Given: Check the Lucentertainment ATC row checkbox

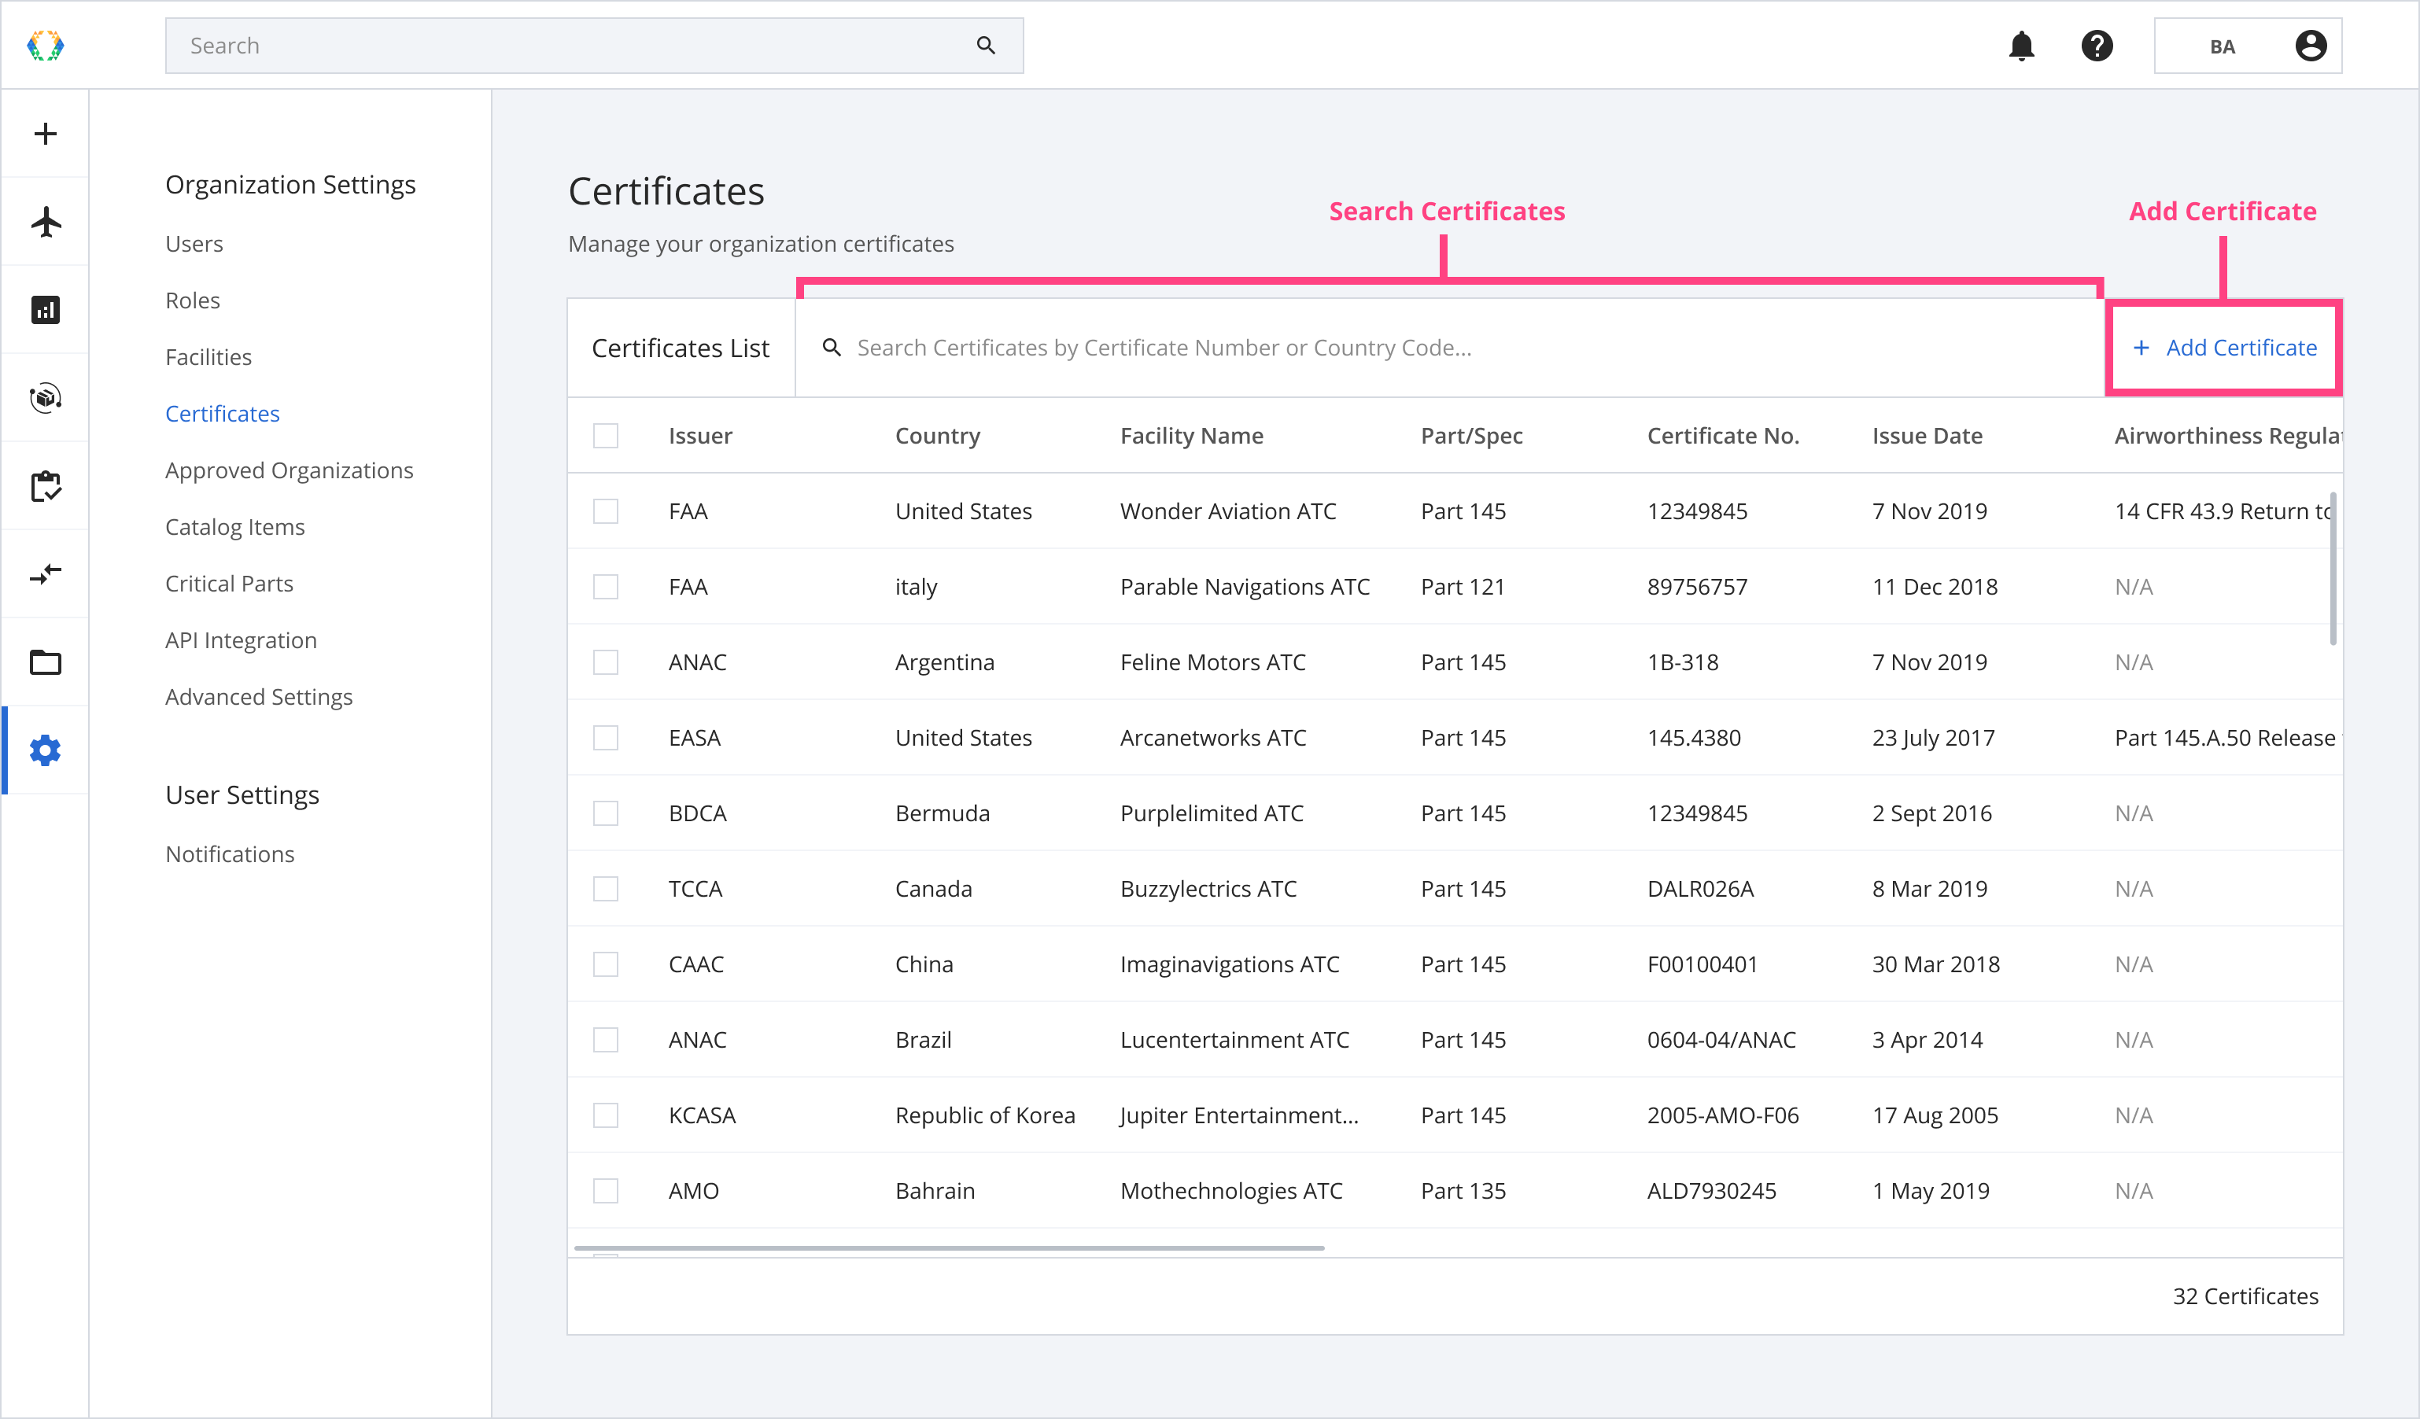Looking at the screenshot, I should [606, 1040].
